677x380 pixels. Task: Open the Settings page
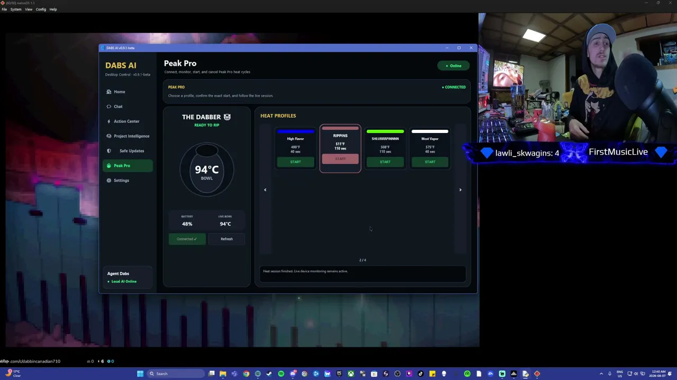coord(127,180)
